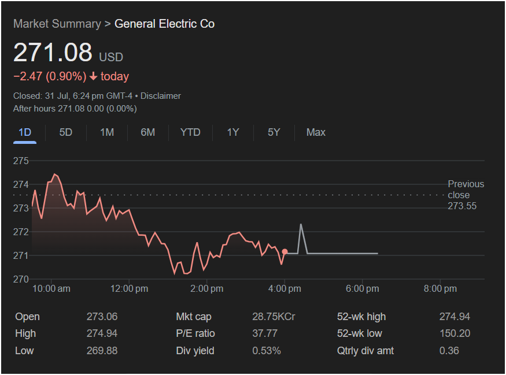Click the 10:00 am axis label
The image size is (506, 375).
coord(51,288)
